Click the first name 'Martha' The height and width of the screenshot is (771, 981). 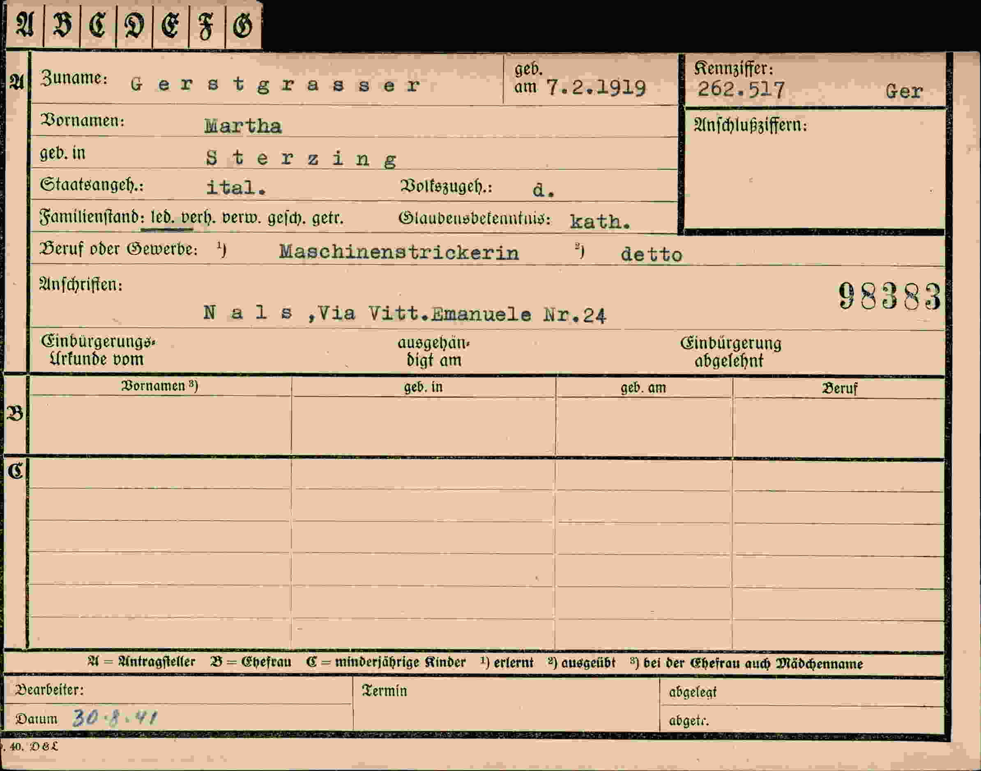[x=243, y=126]
